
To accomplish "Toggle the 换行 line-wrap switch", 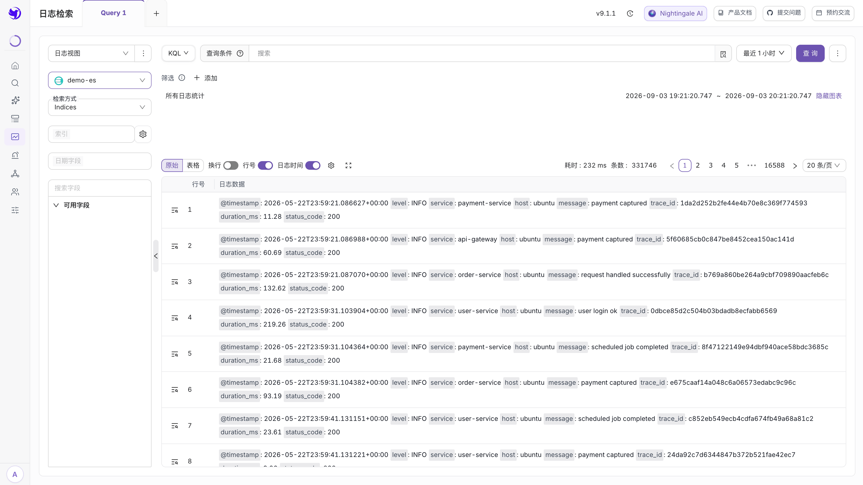I will click(x=231, y=165).
